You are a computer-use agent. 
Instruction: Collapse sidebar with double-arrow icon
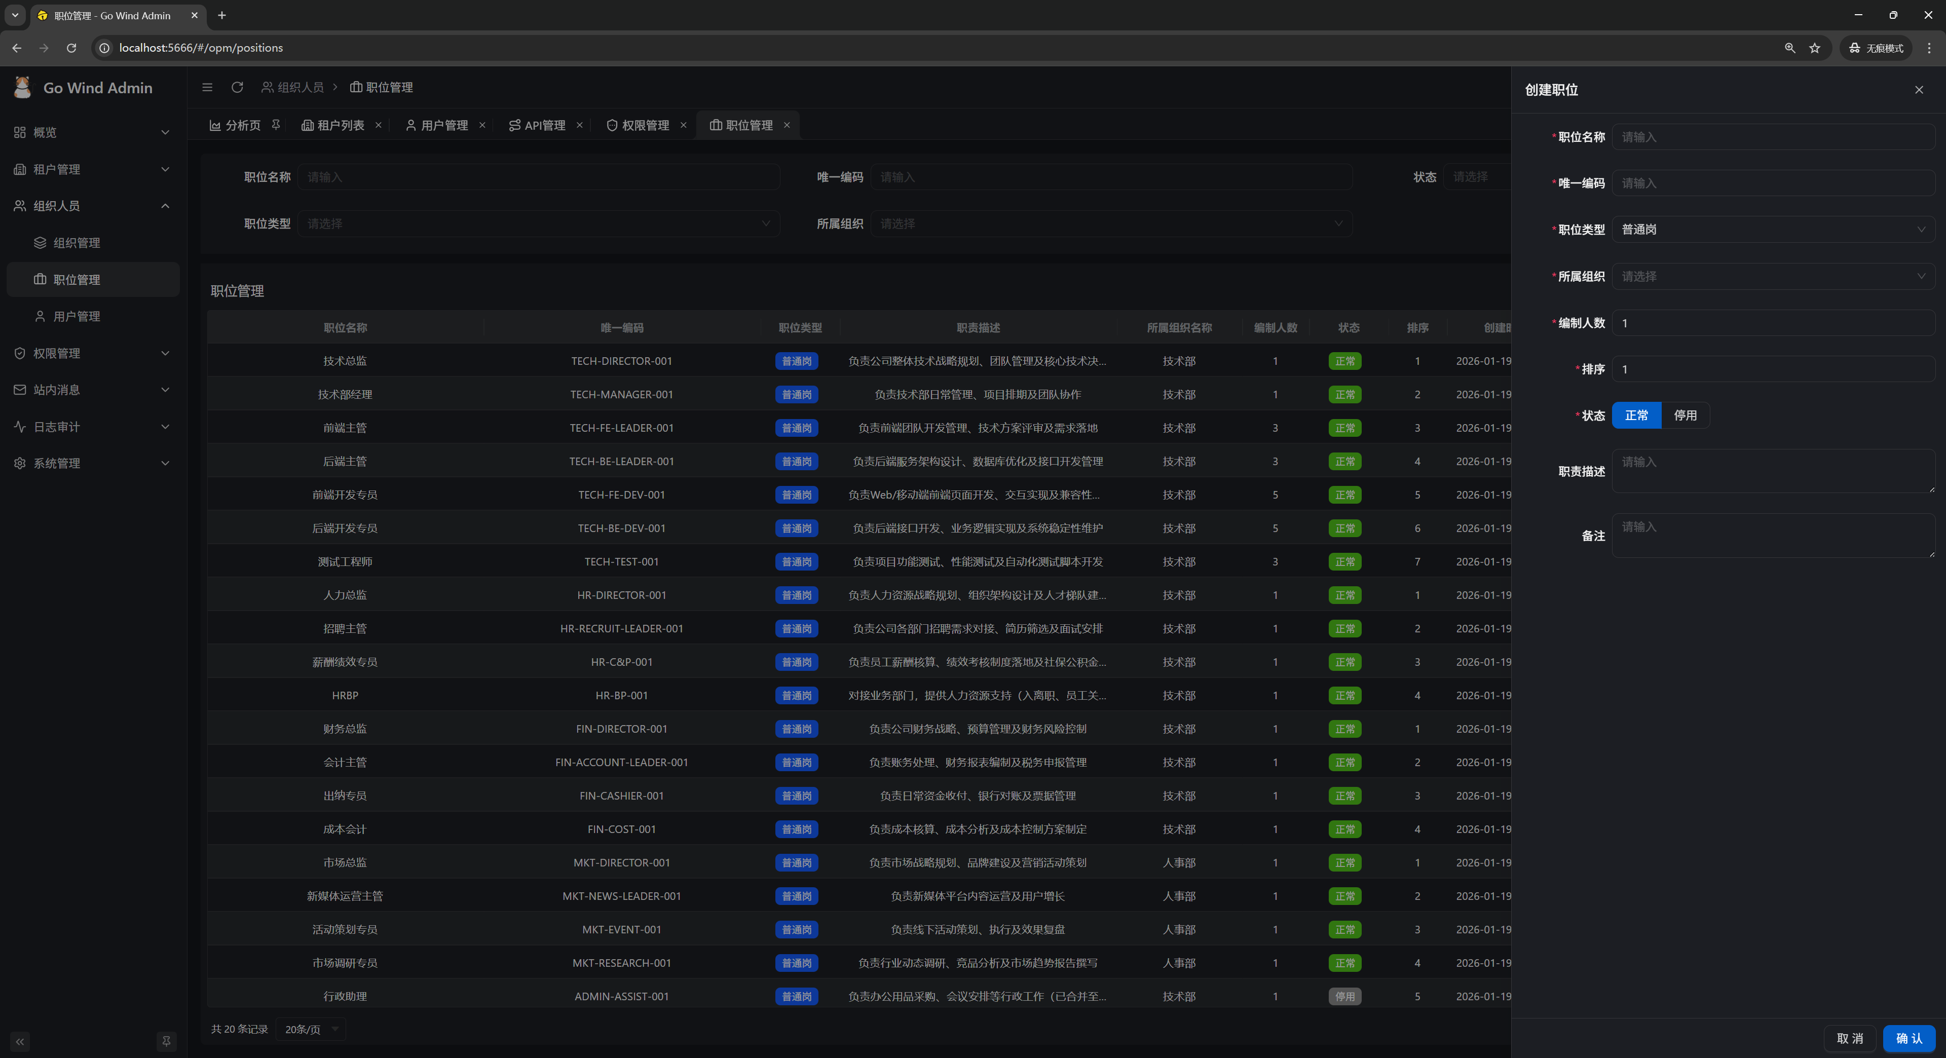click(x=20, y=1041)
